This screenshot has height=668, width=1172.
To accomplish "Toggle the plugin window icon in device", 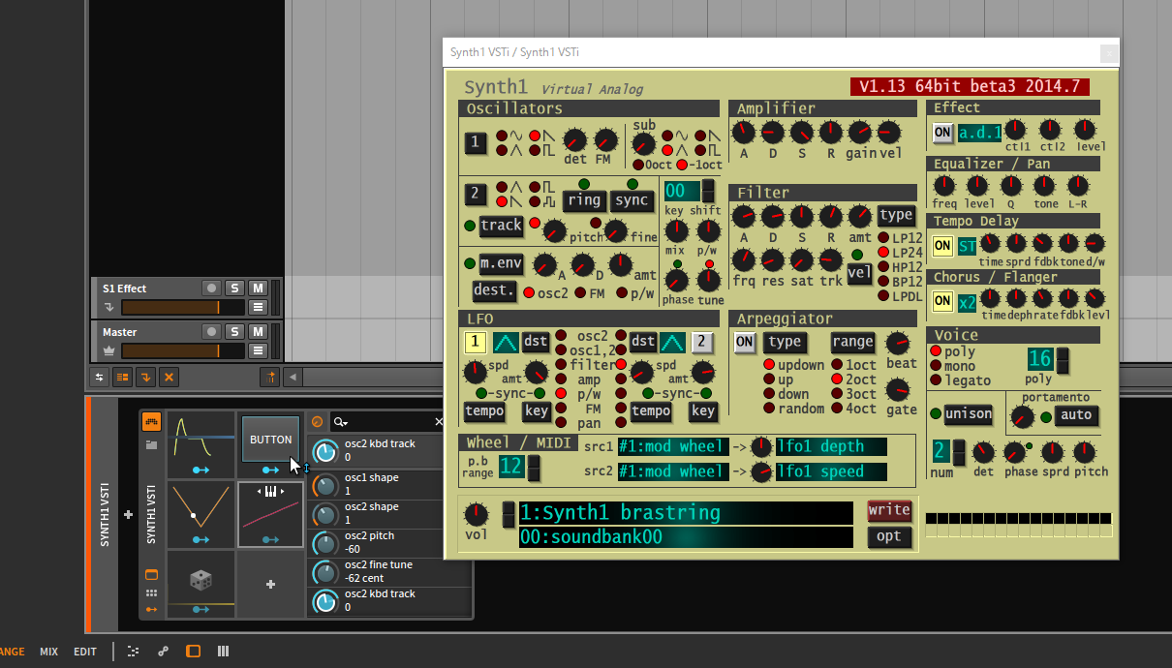I will [x=151, y=575].
